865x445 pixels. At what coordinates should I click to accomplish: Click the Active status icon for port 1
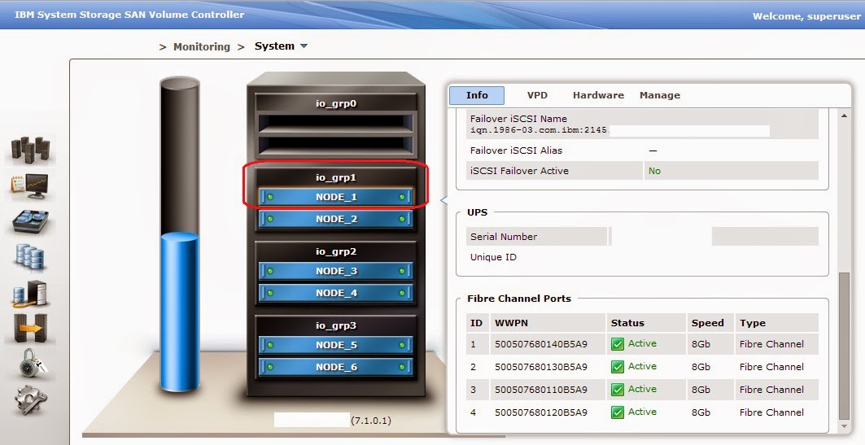(618, 344)
